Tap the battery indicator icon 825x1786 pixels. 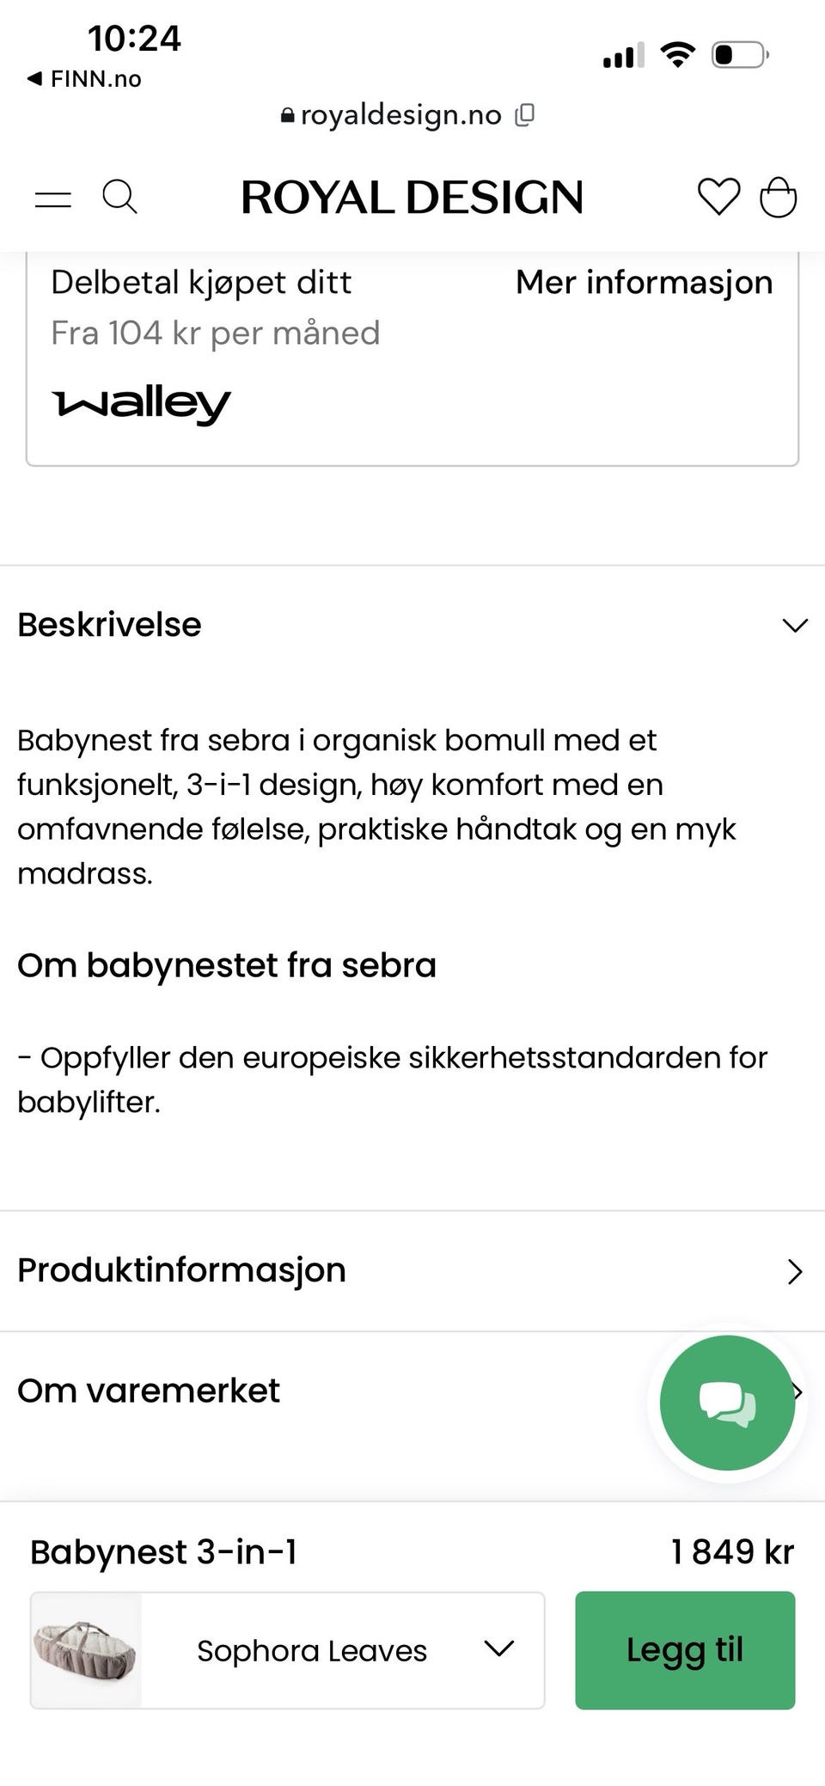pyautogui.click(x=739, y=55)
